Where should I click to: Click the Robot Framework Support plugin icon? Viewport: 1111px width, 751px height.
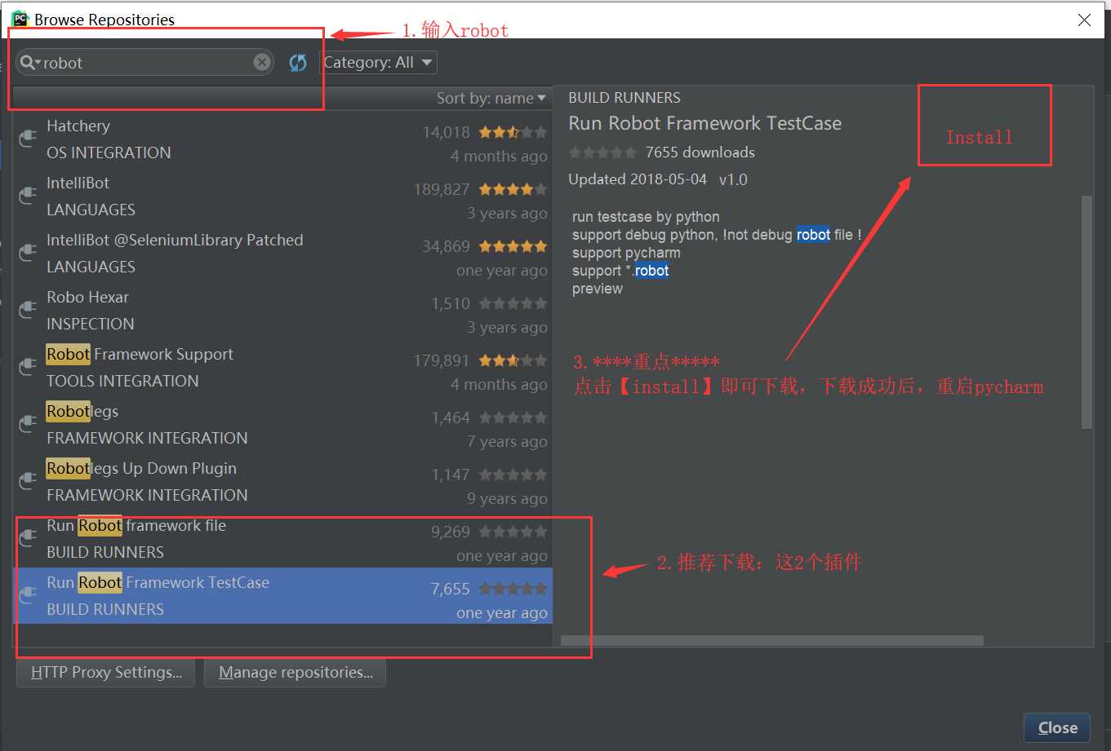click(28, 366)
